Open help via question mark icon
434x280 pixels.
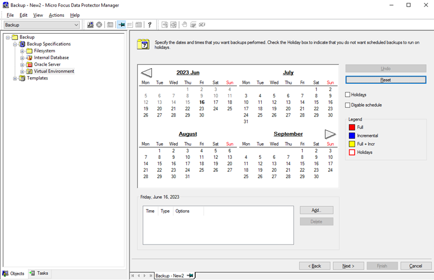tap(150, 25)
